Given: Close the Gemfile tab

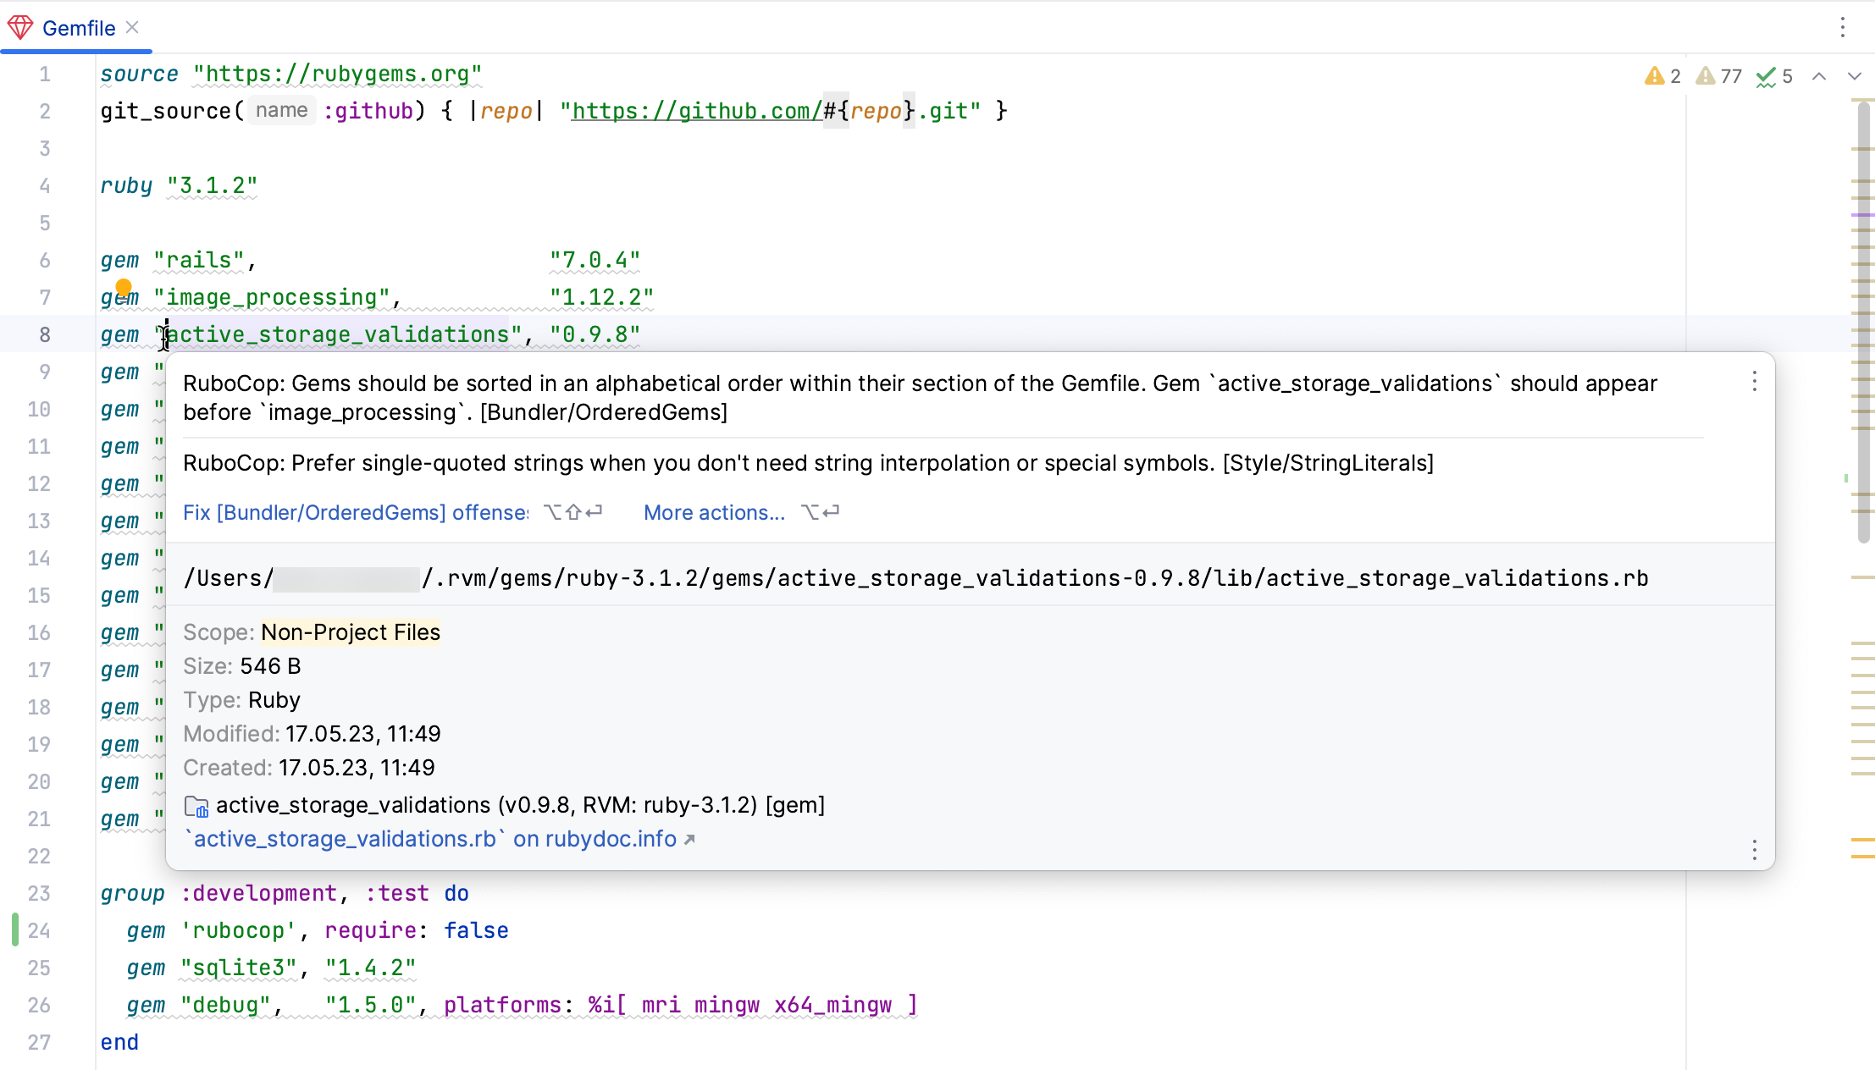Looking at the screenshot, I should (132, 27).
